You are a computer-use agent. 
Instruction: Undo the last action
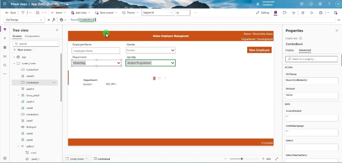(23, 13)
